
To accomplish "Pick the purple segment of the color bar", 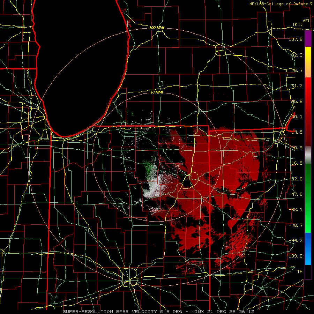I will 308,39.
